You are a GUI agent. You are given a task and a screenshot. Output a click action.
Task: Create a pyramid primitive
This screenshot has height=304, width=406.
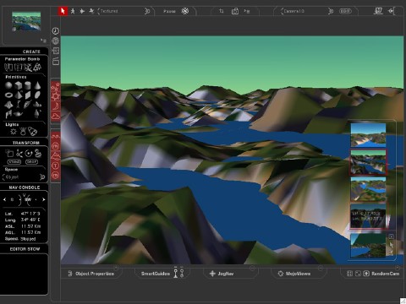[x=19, y=95]
